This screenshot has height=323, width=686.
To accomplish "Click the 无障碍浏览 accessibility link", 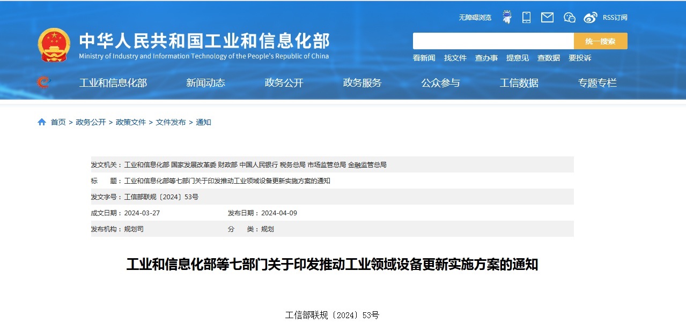I will point(475,18).
